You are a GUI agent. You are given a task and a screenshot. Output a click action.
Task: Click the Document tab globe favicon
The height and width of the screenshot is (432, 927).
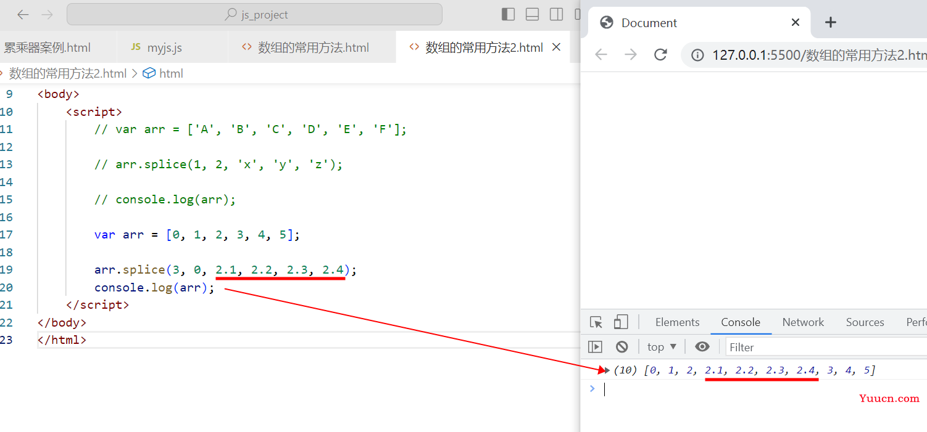(607, 23)
